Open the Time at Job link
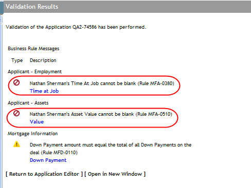251x188 pixels. coord(44,91)
